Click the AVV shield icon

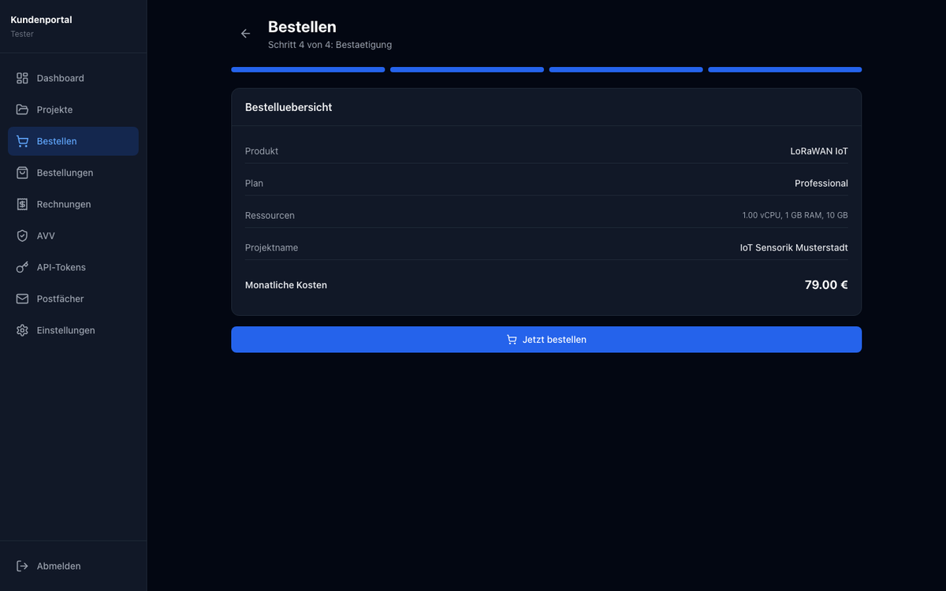22,236
